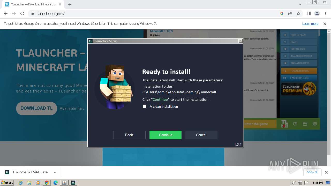Viewport: 331px width, 186px height.
Task: Dismiss the Chrome update notification bar
Action: point(325,24)
